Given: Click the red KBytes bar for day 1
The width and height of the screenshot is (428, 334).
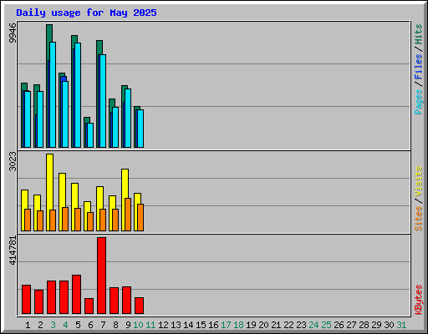Looking at the screenshot, I should tap(26, 299).
